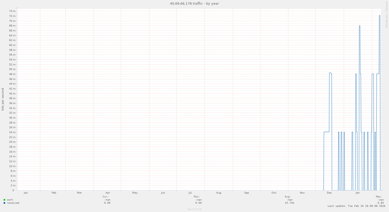Click the received average value '15.74m'

[x=289, y=203]
